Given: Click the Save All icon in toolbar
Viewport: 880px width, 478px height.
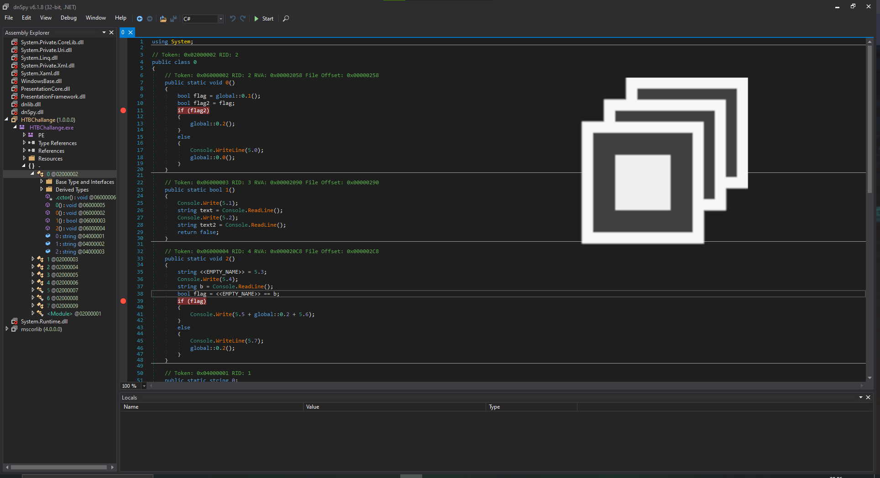Looking at the screenshot, I should (173, 19).
